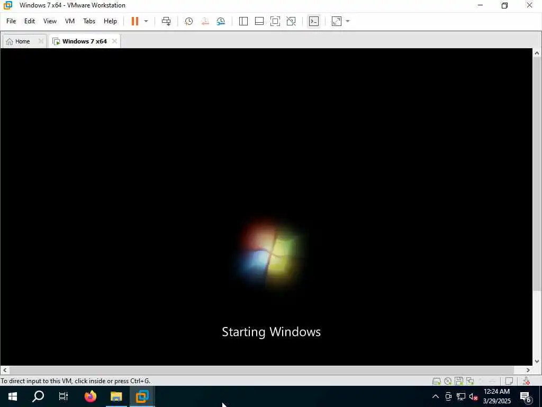This screenshot has width=542, height=407.
Task: Open the message log note icon
Action: coord(509,381)
